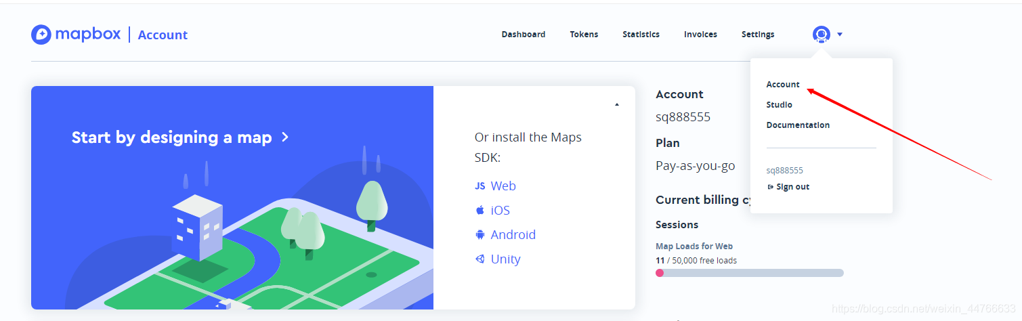Click the Pay-as-you-go plan text
Screen dimensions: 1022x321
pos(696,166)
